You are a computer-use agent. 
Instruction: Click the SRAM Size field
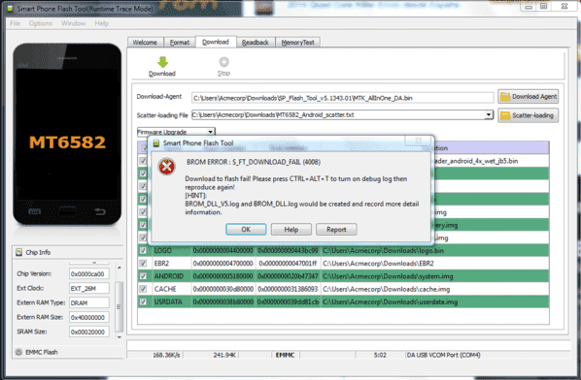[89, 332]
